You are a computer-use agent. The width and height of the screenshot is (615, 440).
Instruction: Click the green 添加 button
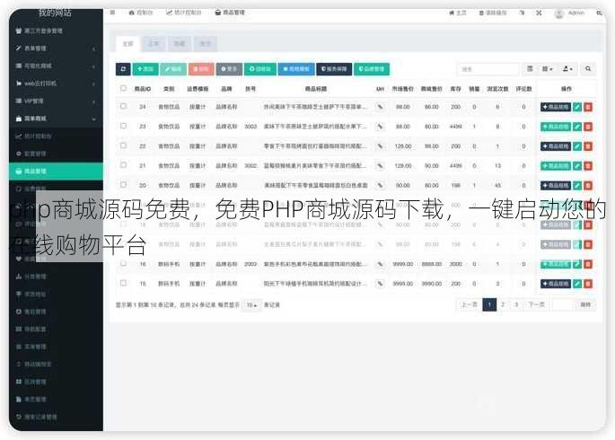tap(145, 69)
